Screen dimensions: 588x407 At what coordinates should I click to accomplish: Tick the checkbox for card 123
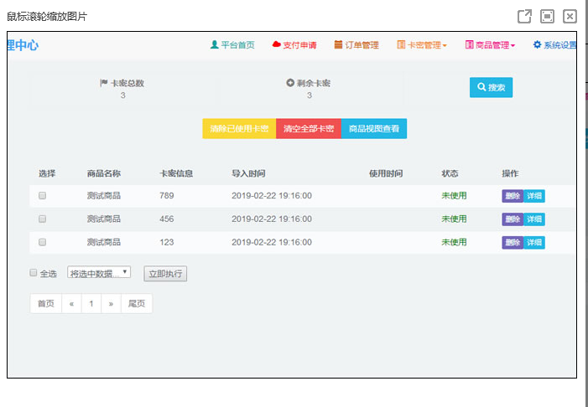(x=43, y=242)
